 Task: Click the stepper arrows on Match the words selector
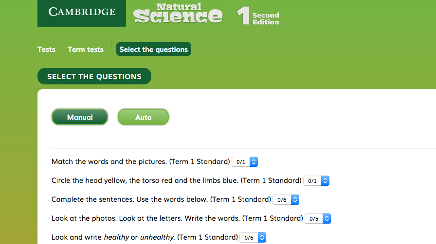tap(254, 162)
